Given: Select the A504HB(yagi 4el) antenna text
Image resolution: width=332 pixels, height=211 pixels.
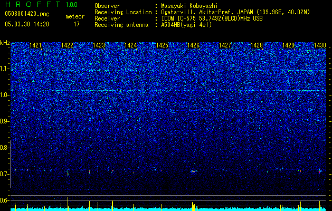Looking at the screenshot, I should point(186,25).
